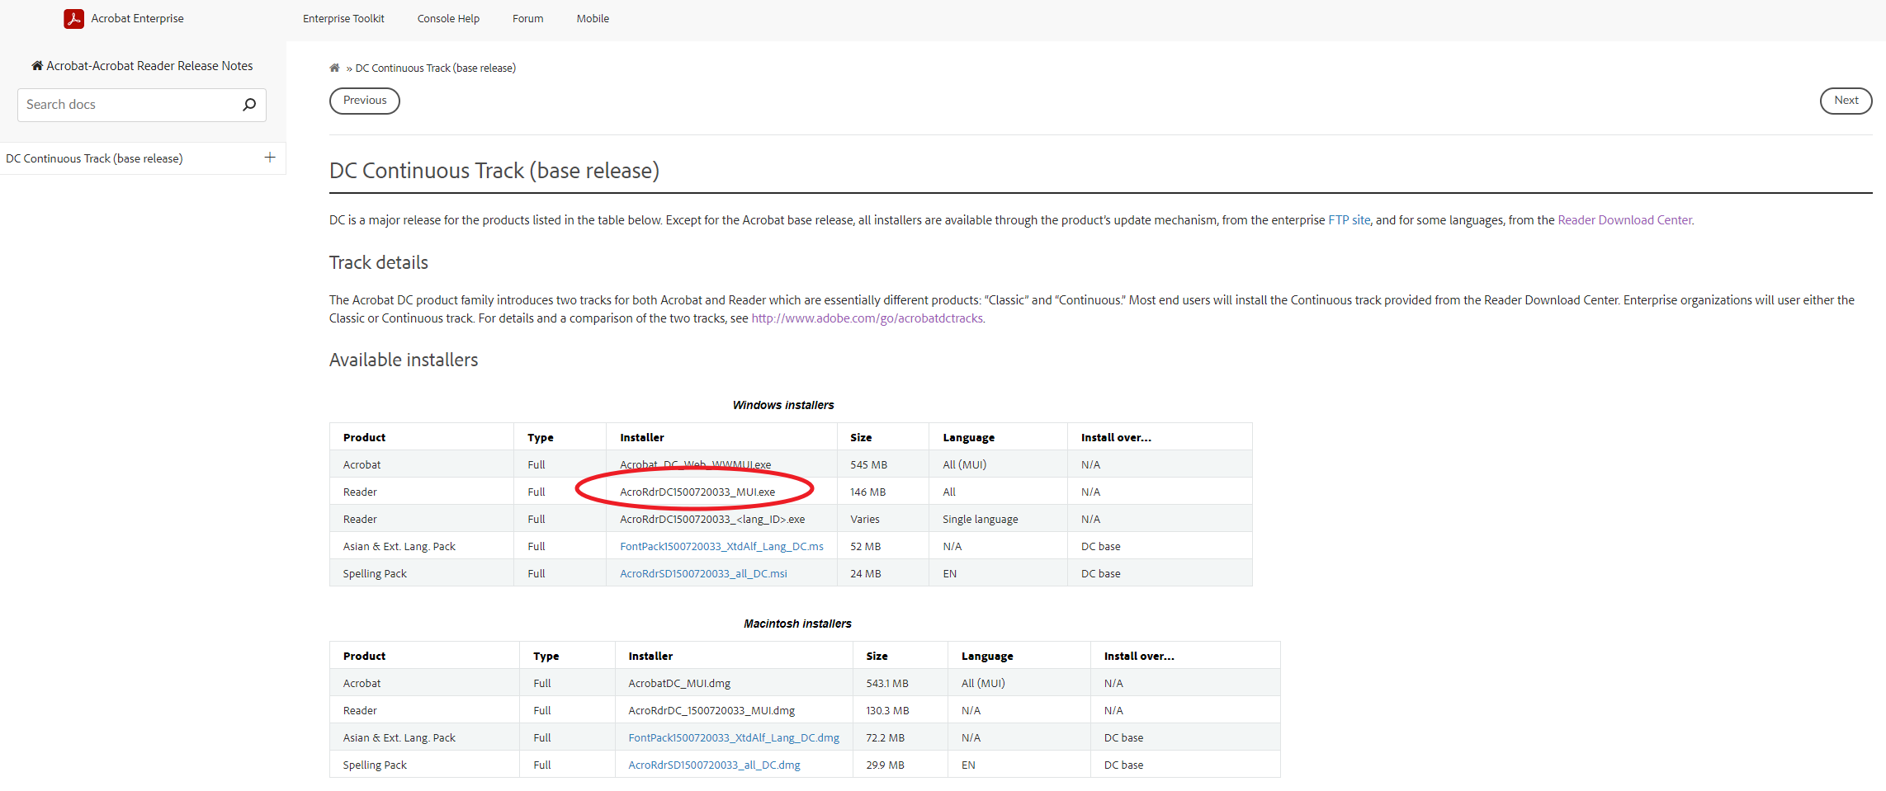
Task: Click the breadcrumb home icon
Action: click(334, 68)
